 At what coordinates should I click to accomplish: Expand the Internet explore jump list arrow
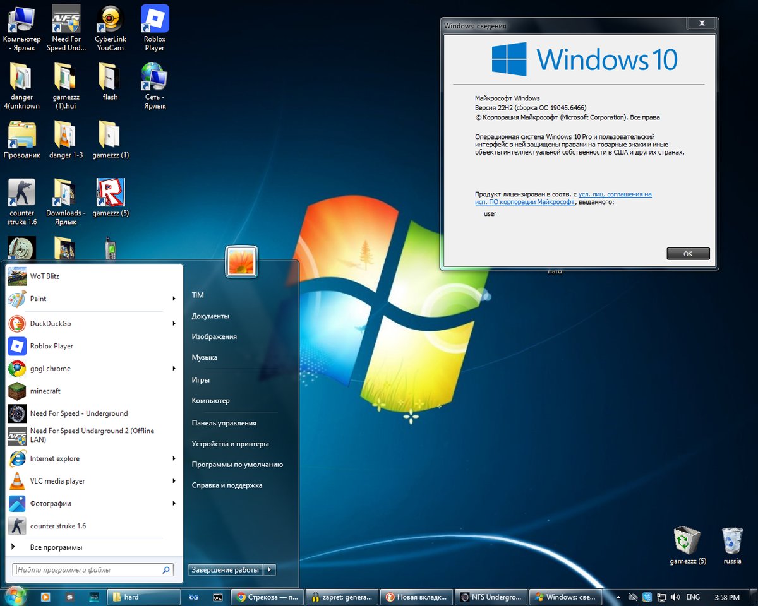174,458
